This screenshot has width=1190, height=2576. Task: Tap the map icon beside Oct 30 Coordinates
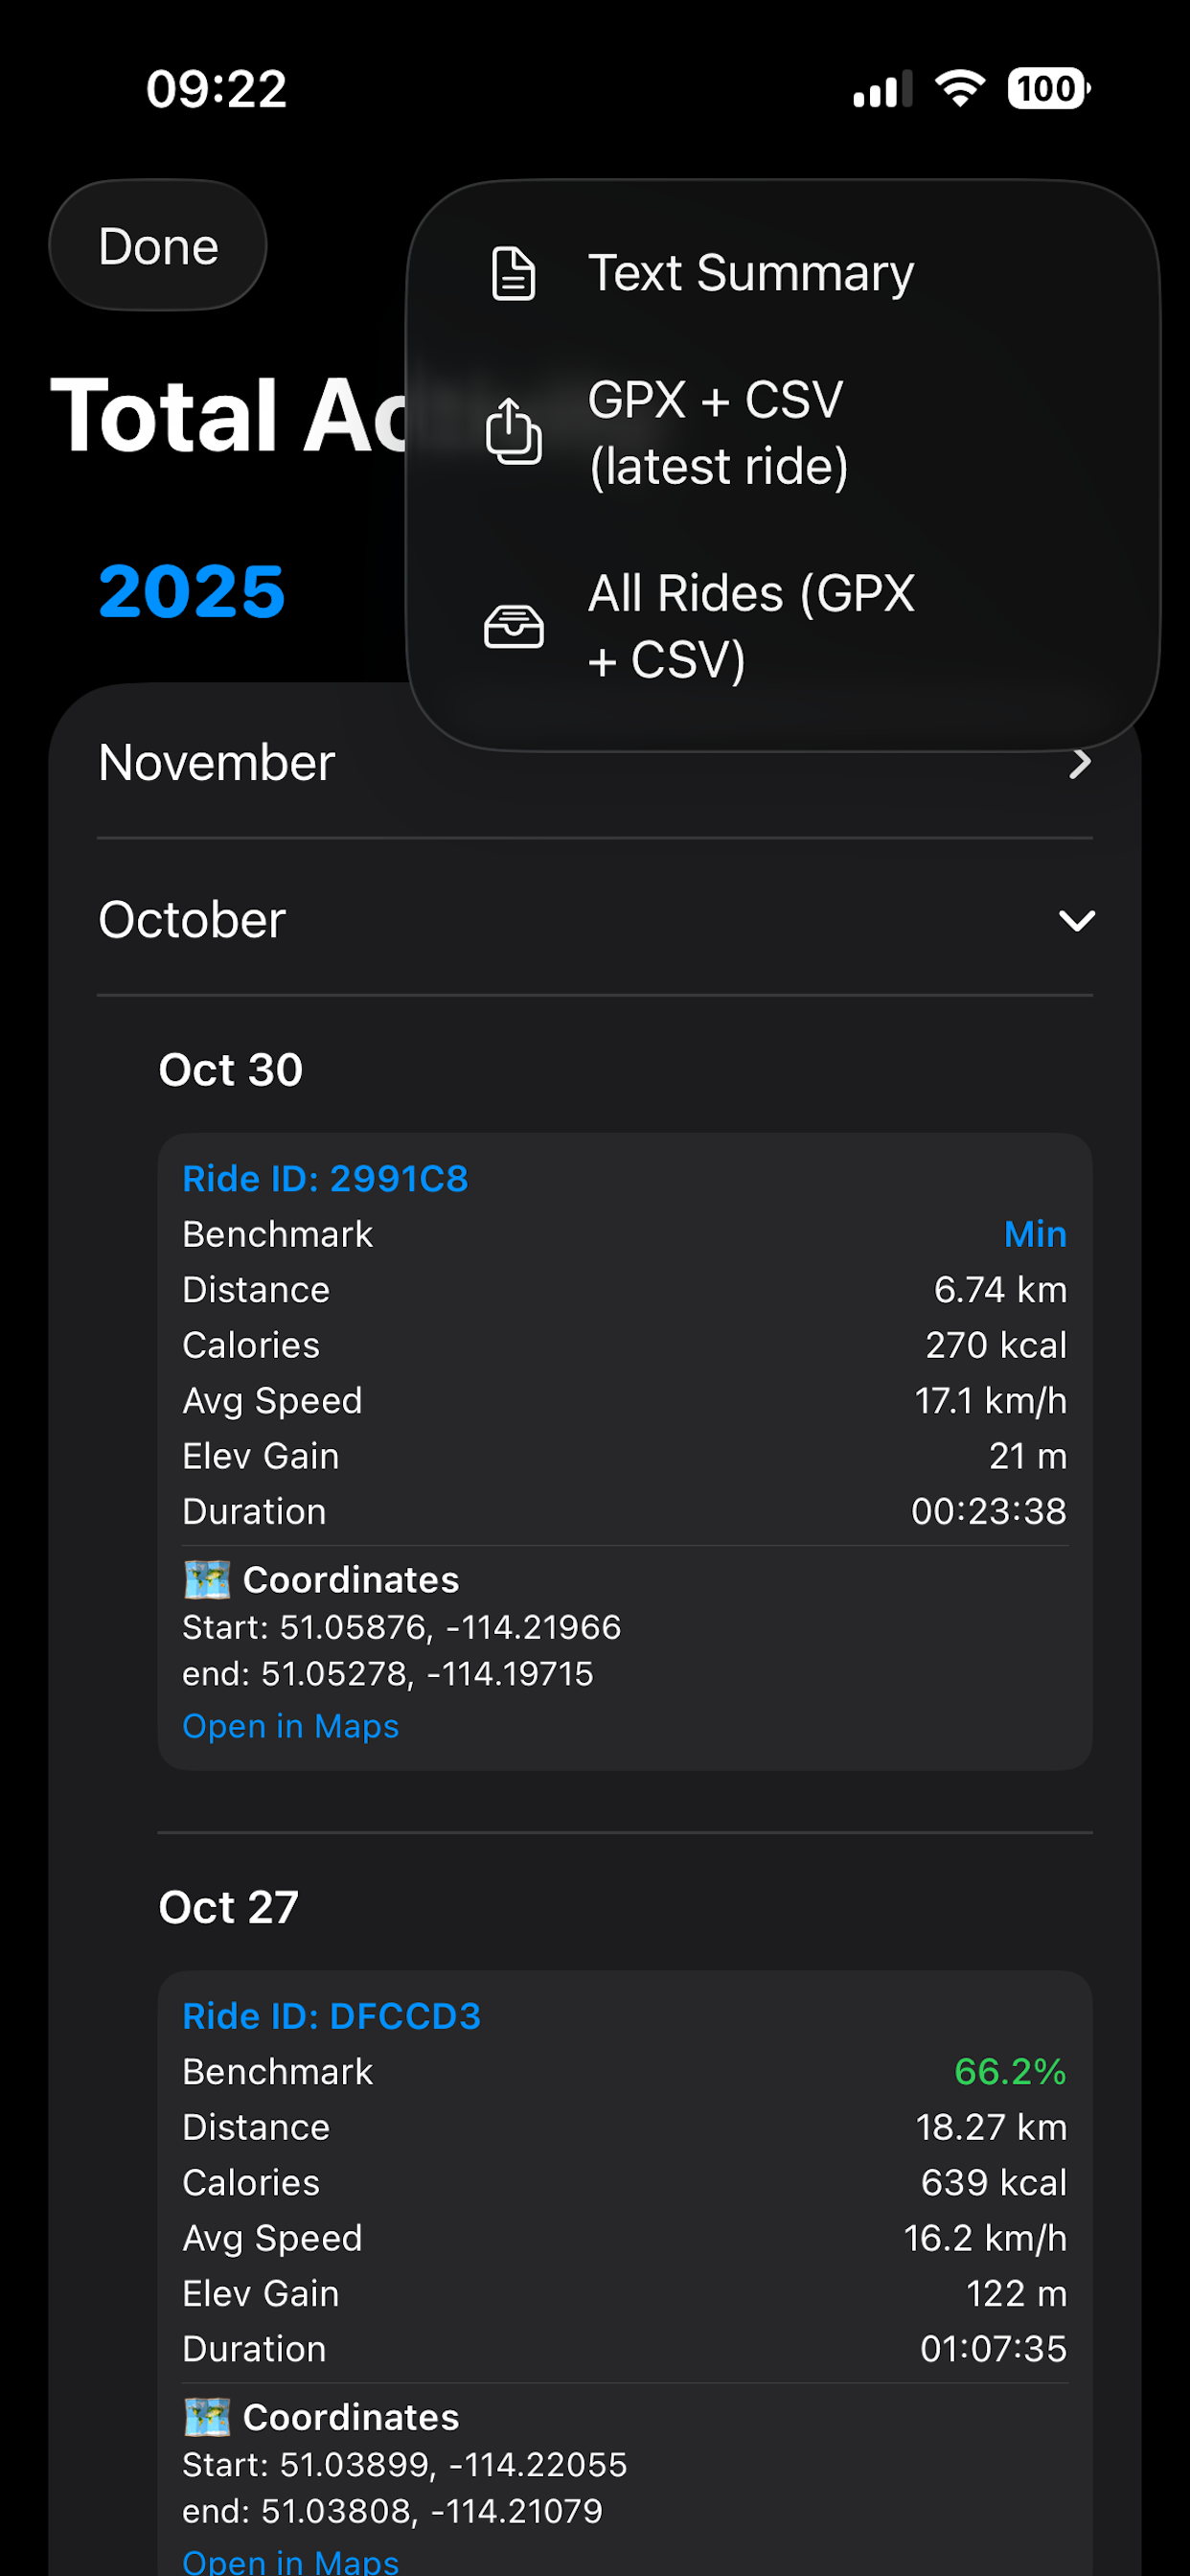tap(207, 1580)
